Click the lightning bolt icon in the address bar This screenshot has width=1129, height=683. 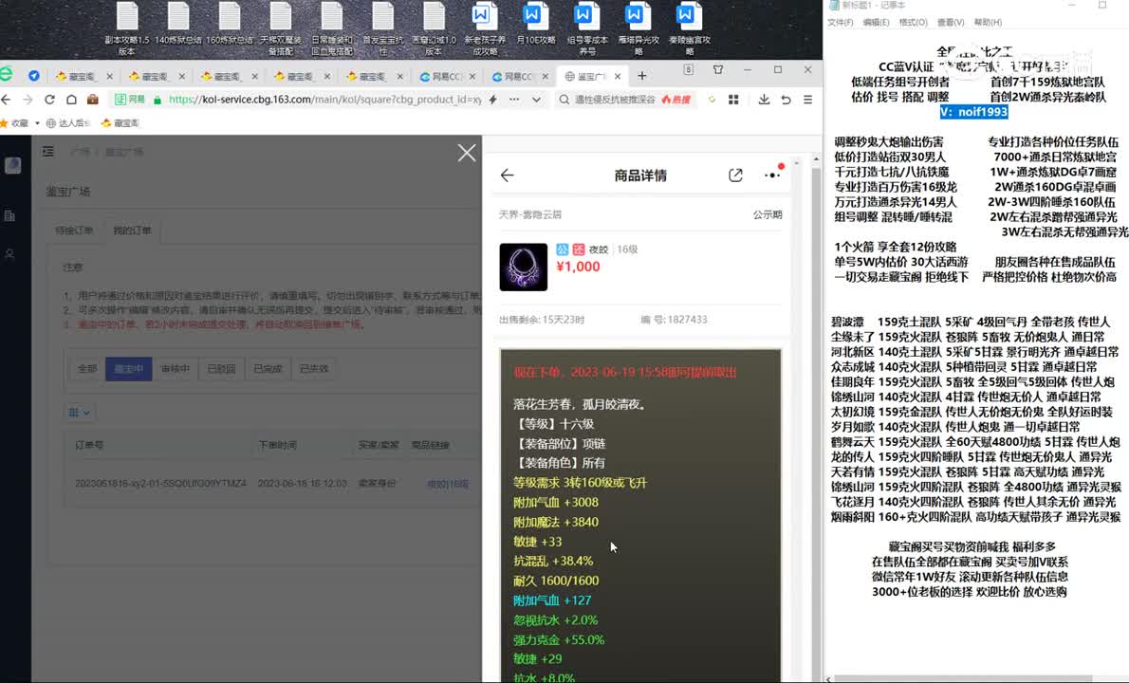pyautogui.click(x=493, y=100)
